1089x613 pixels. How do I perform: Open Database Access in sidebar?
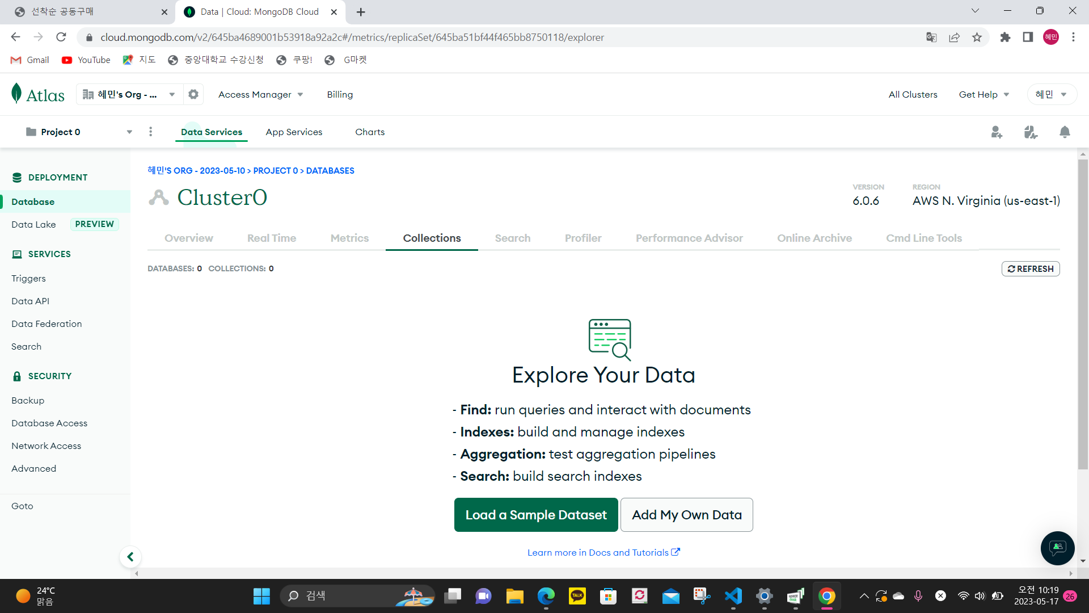click(49, 423)
